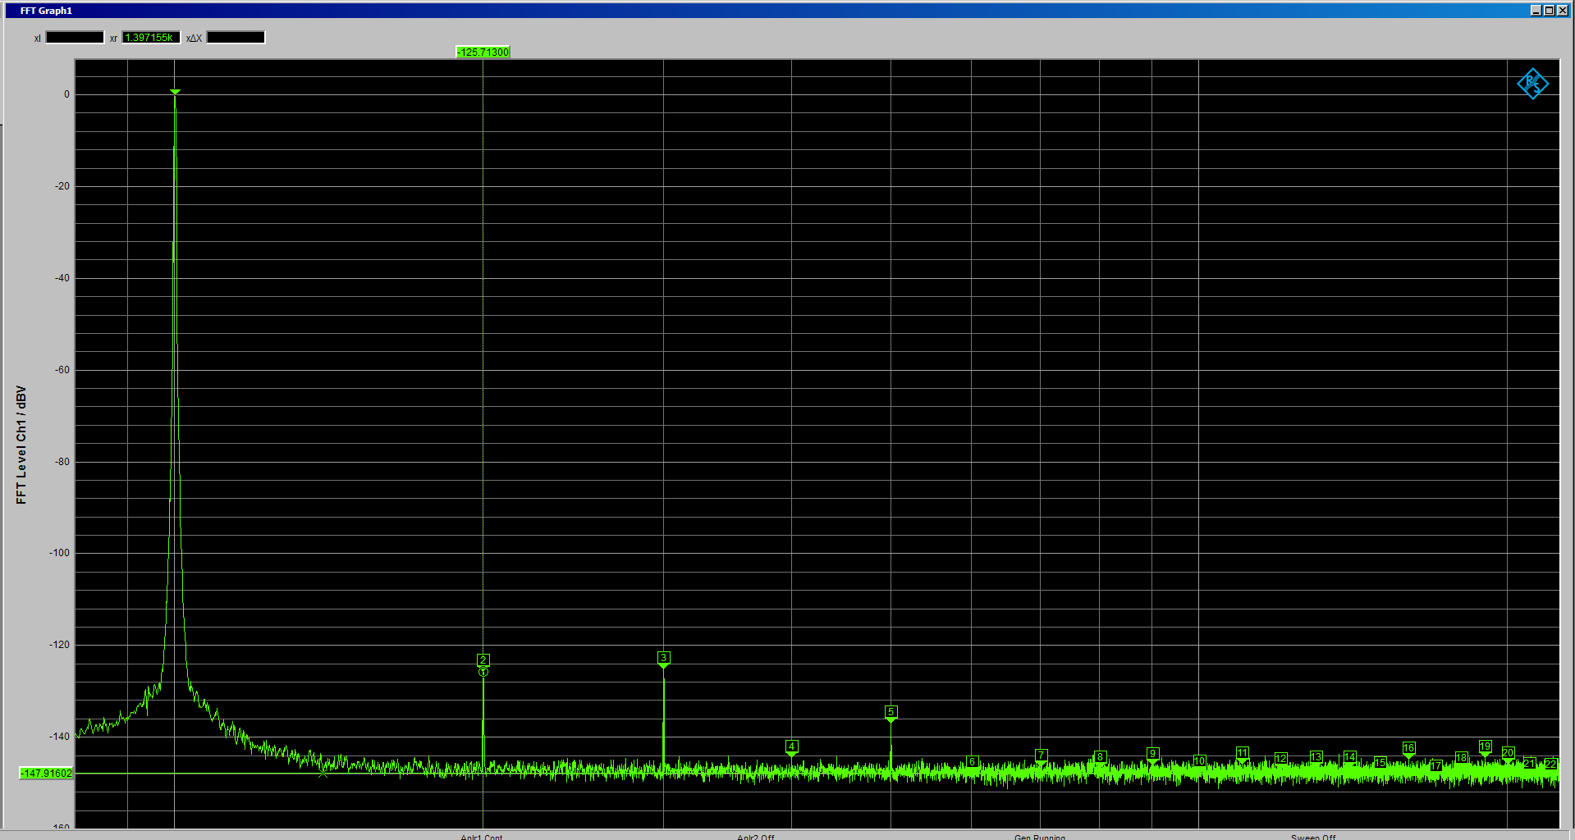Select harmonic marker 7
Screen dimensions: 1575x840
point(1042,756)
